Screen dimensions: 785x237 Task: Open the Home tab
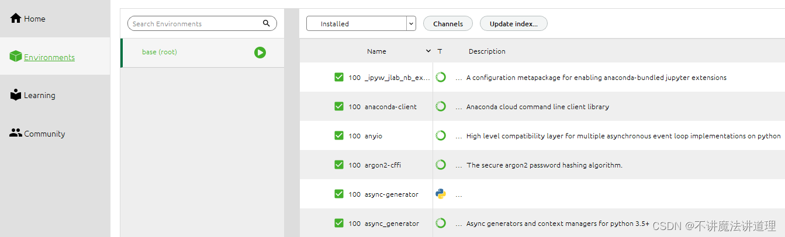(55, 19)
